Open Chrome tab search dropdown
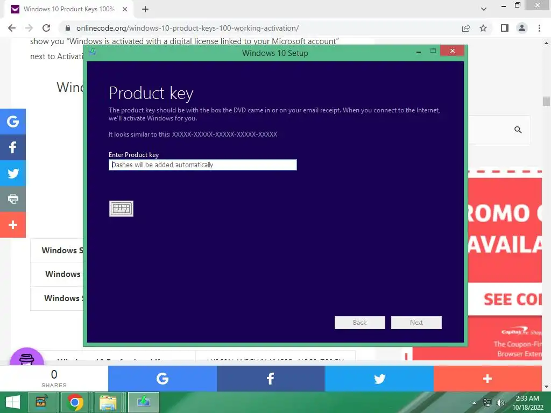The image size is (551, 413). 484,9
